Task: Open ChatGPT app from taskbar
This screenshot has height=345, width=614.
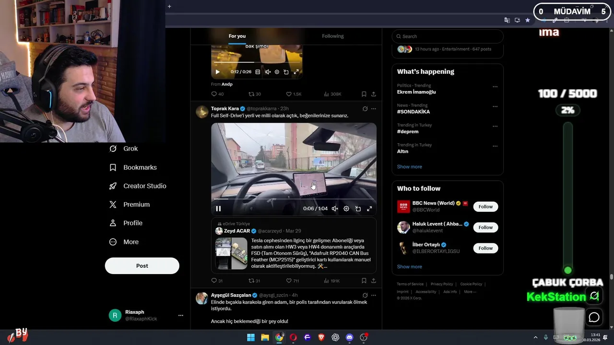Action: (x=335, y=337)
